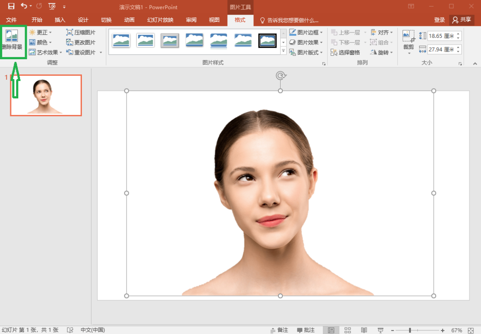Click the Compress Pictures (压缩图片) icon
The width and height of the screenshot is (481, 334).
tap(69, 33)
